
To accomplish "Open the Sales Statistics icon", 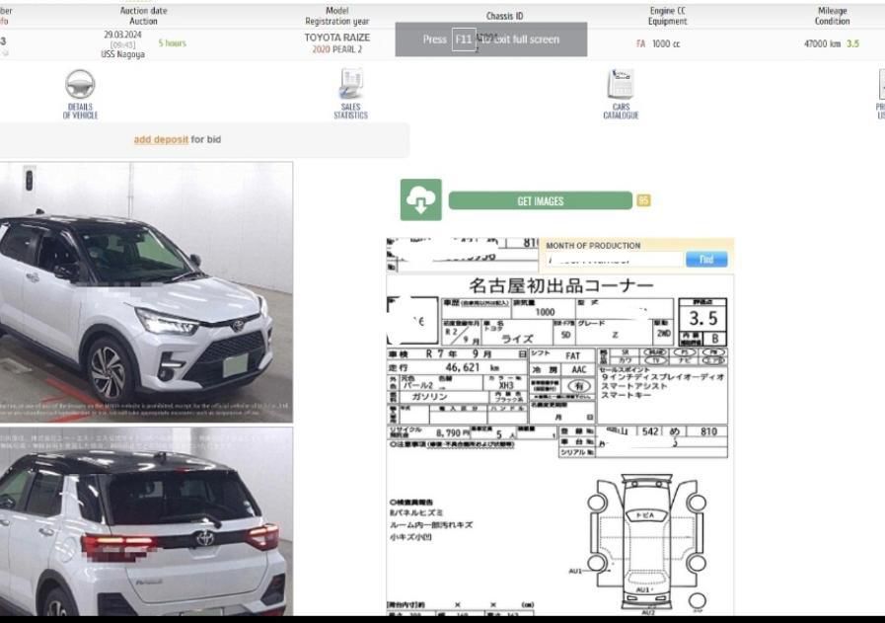I will pos(351,84).
